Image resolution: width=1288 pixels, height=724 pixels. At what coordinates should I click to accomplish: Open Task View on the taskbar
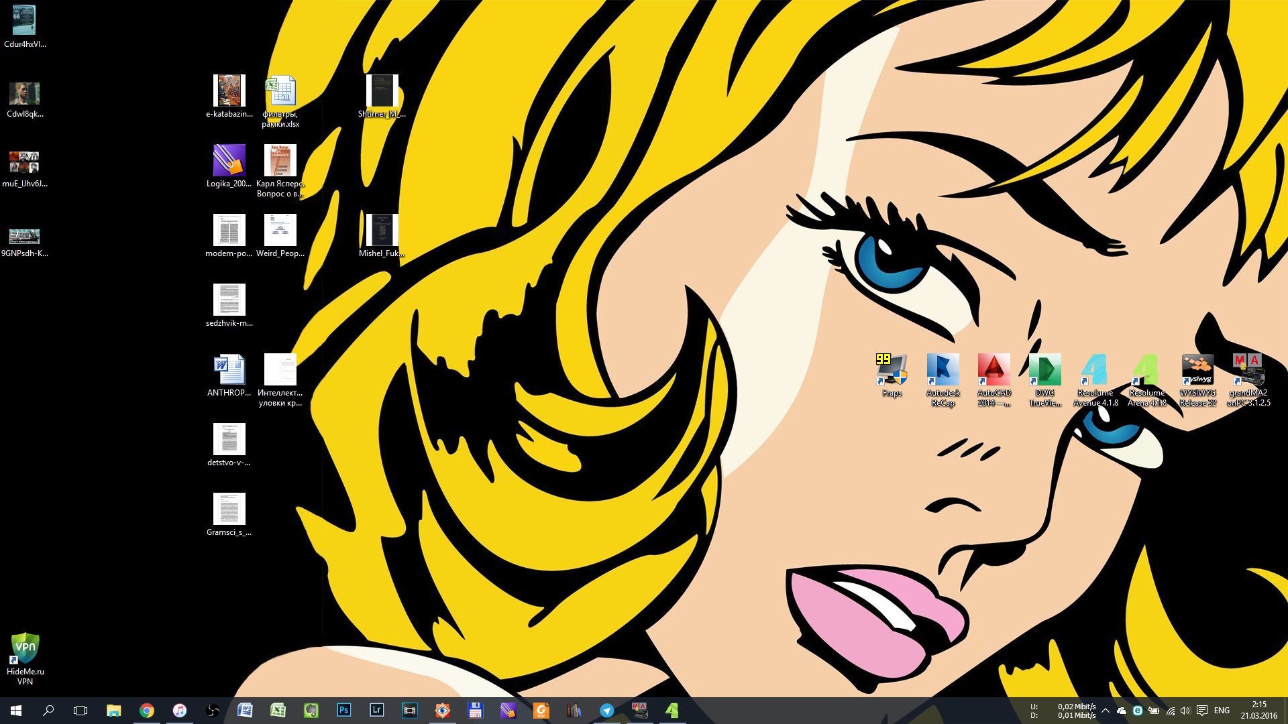pyautogui.click(x=80, y=710)
